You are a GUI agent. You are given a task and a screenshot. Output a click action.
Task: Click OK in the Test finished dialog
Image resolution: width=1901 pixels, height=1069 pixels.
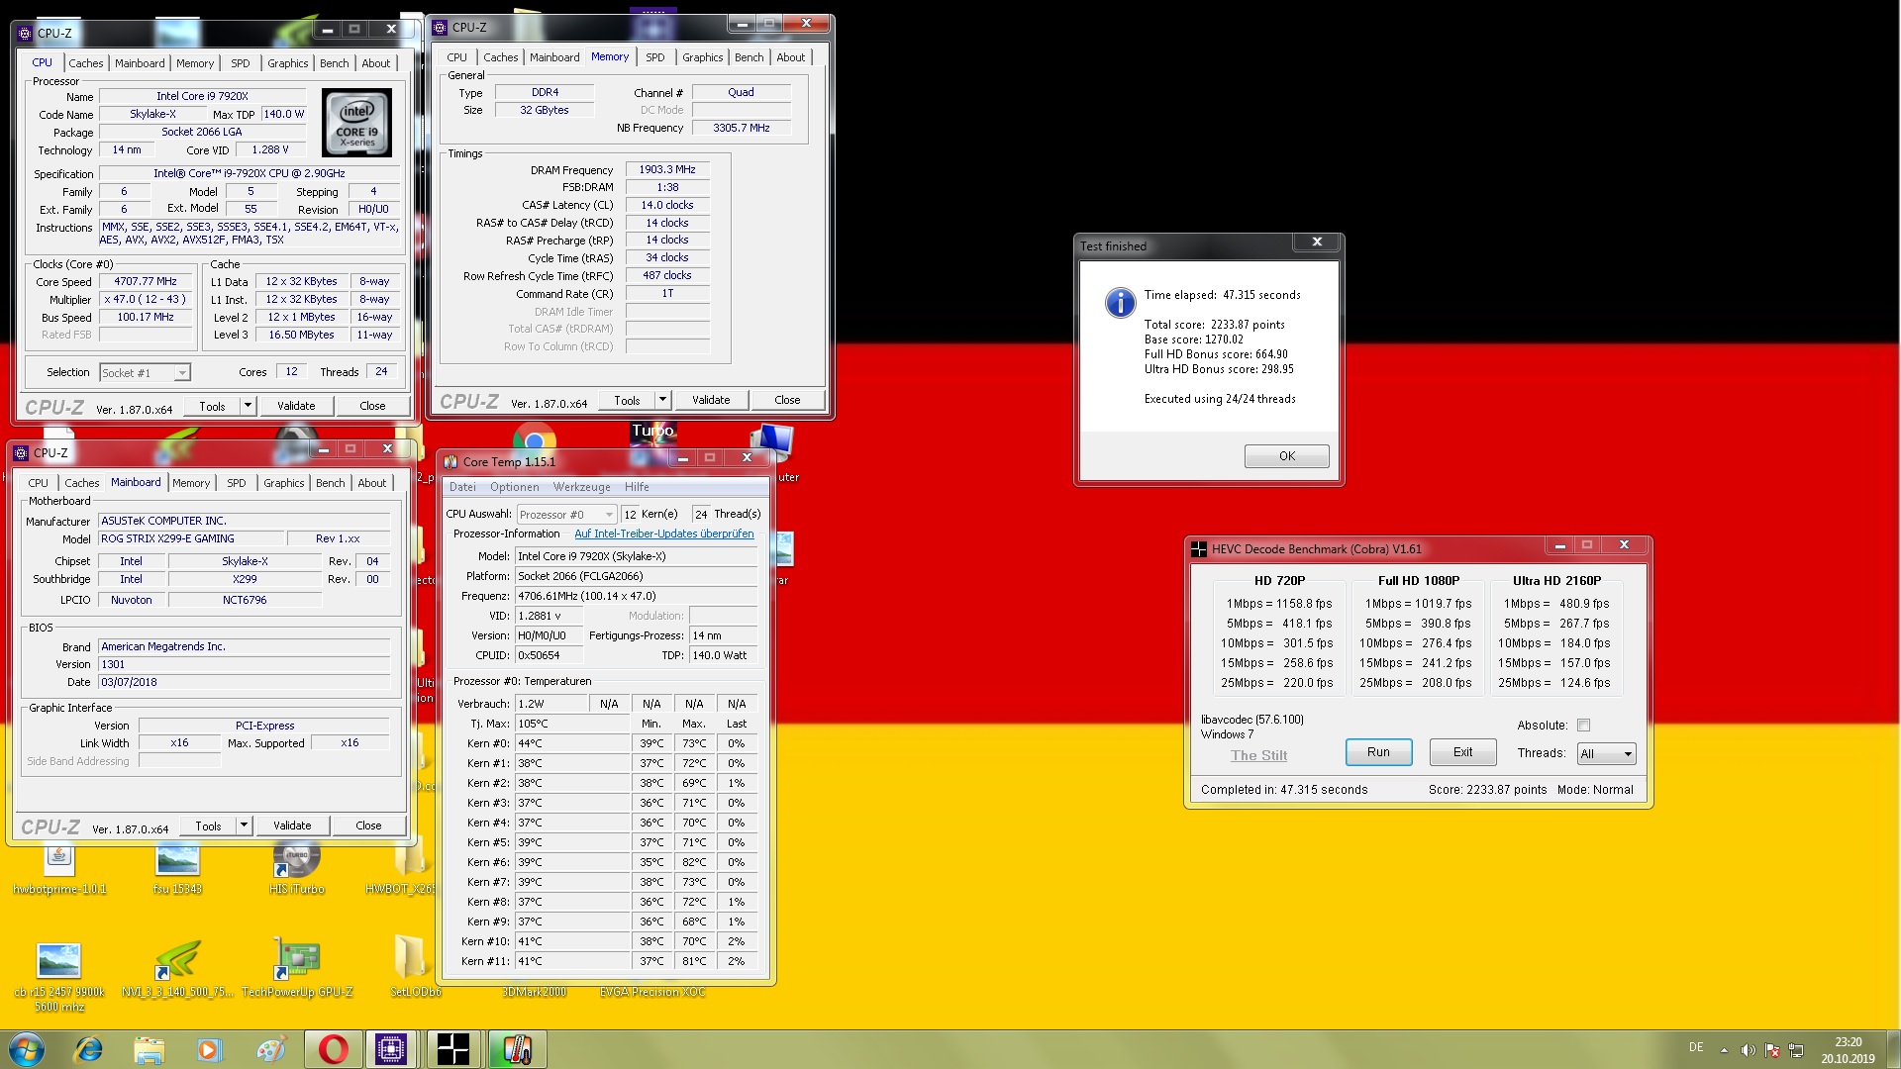pyautogui.click(x=1286, y=456)
